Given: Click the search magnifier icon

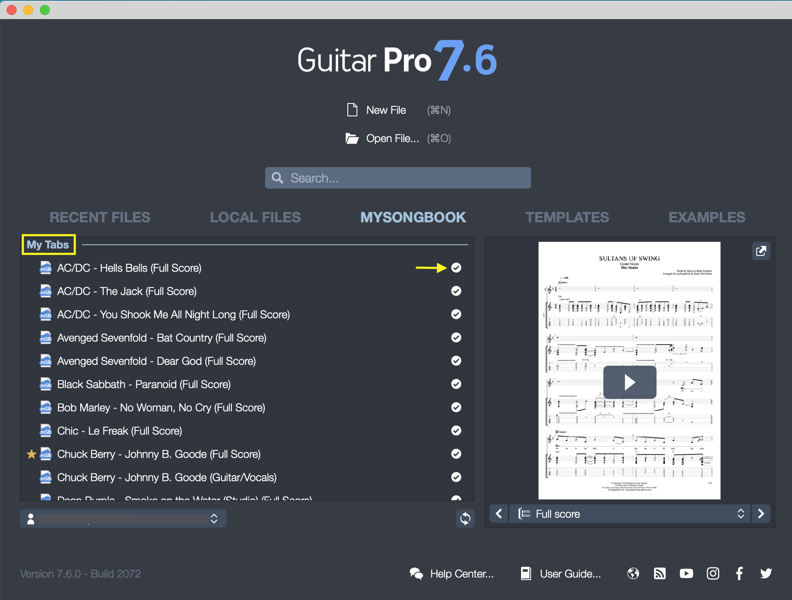Looking at the screenshot, I should click(278, 178).
